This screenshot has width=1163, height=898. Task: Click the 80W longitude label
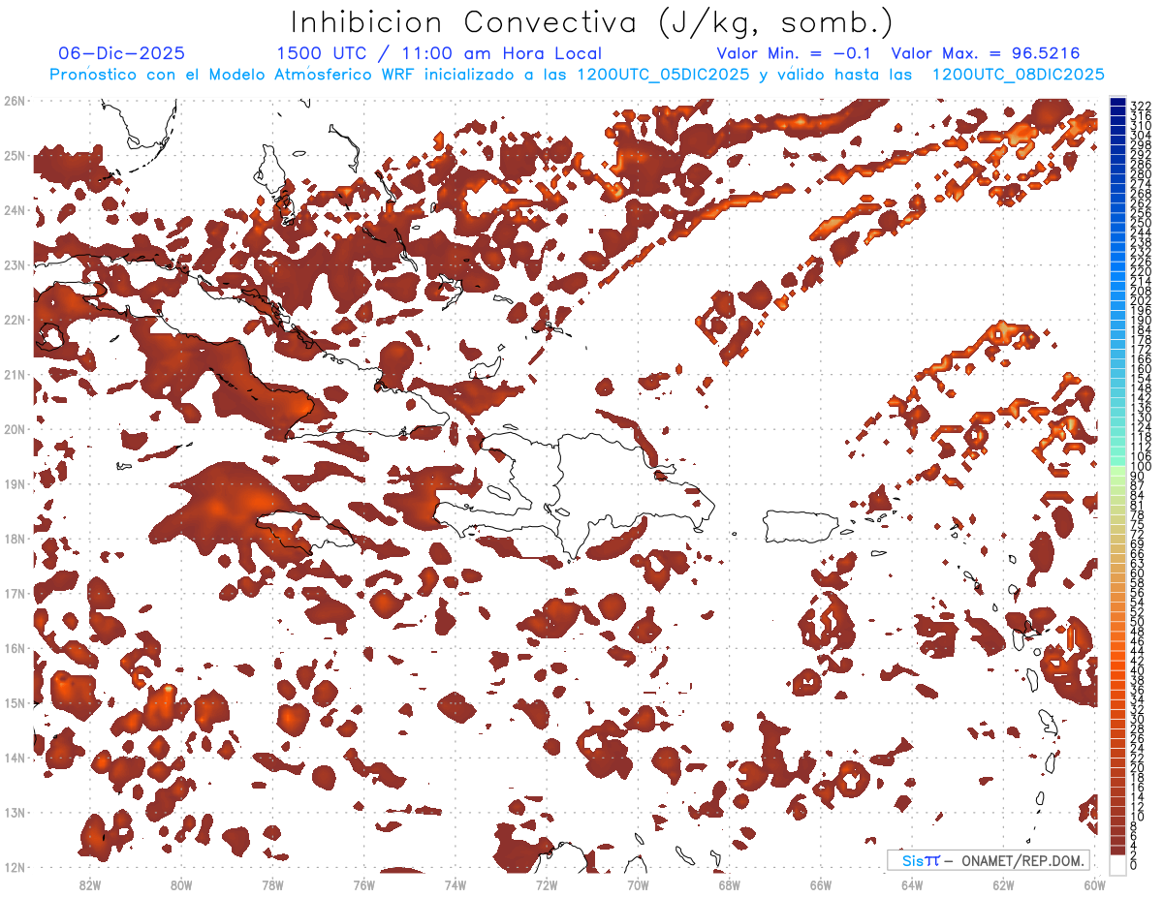pyautogui.click(x=181, y=884)
